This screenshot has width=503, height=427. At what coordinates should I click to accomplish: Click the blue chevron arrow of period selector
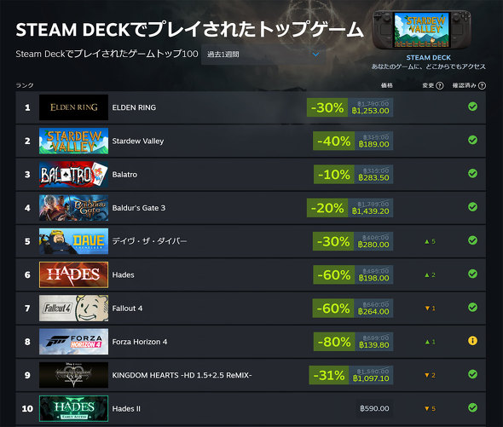pyautogui.click(x=315, y=55)
